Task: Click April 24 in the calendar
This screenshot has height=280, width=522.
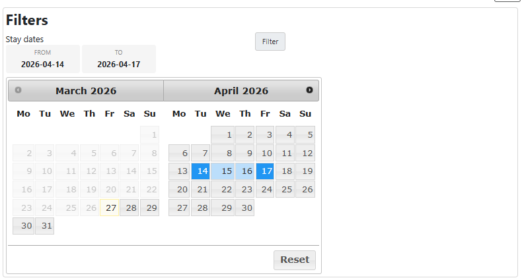Action: coord(265,190)
